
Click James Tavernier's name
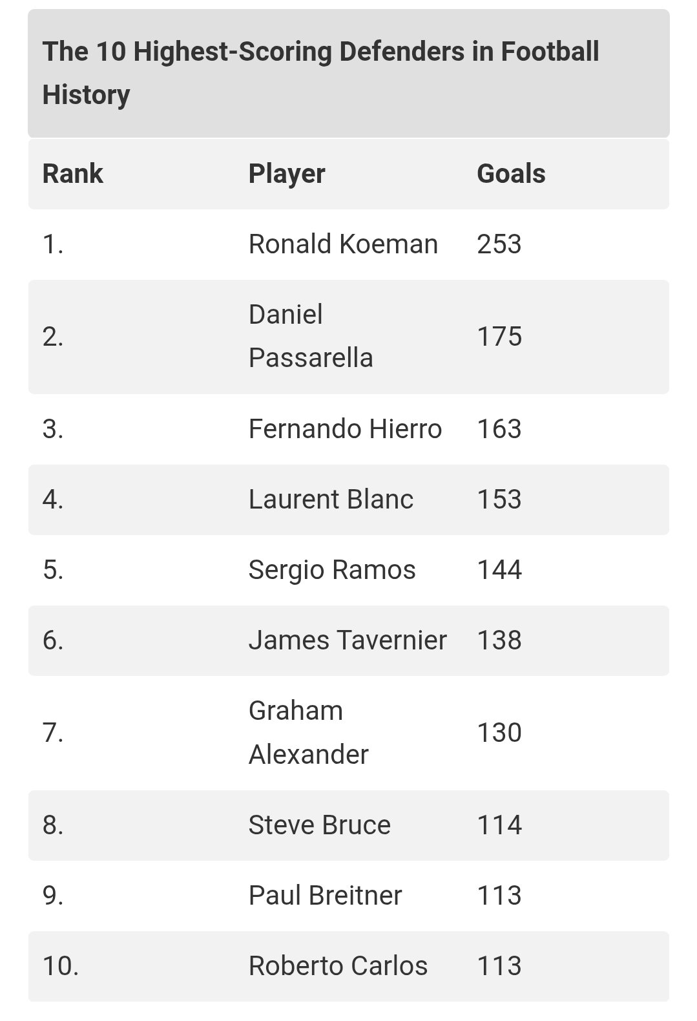tap(348, 640)
